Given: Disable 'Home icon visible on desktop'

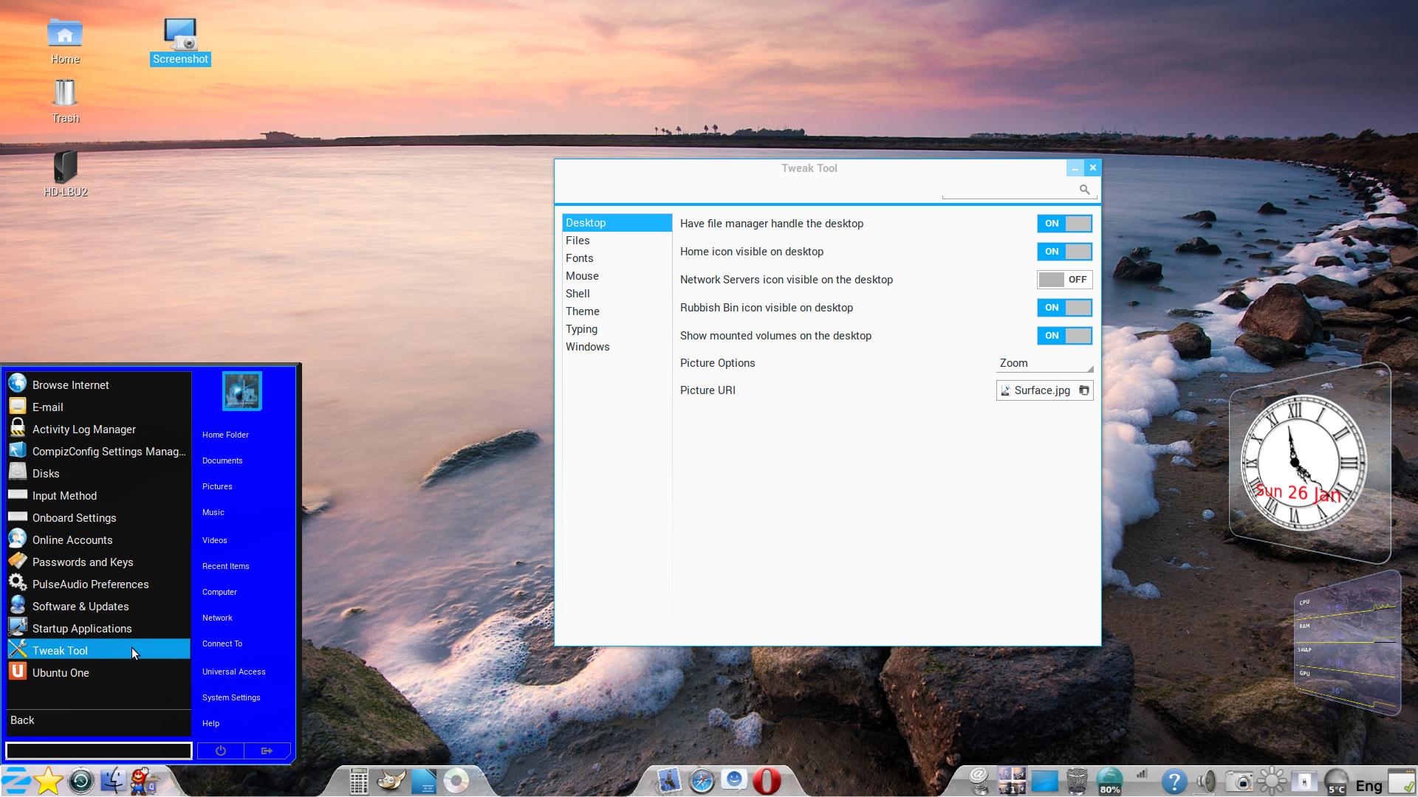Looking at the screenshot, I should pos(1064,251).
